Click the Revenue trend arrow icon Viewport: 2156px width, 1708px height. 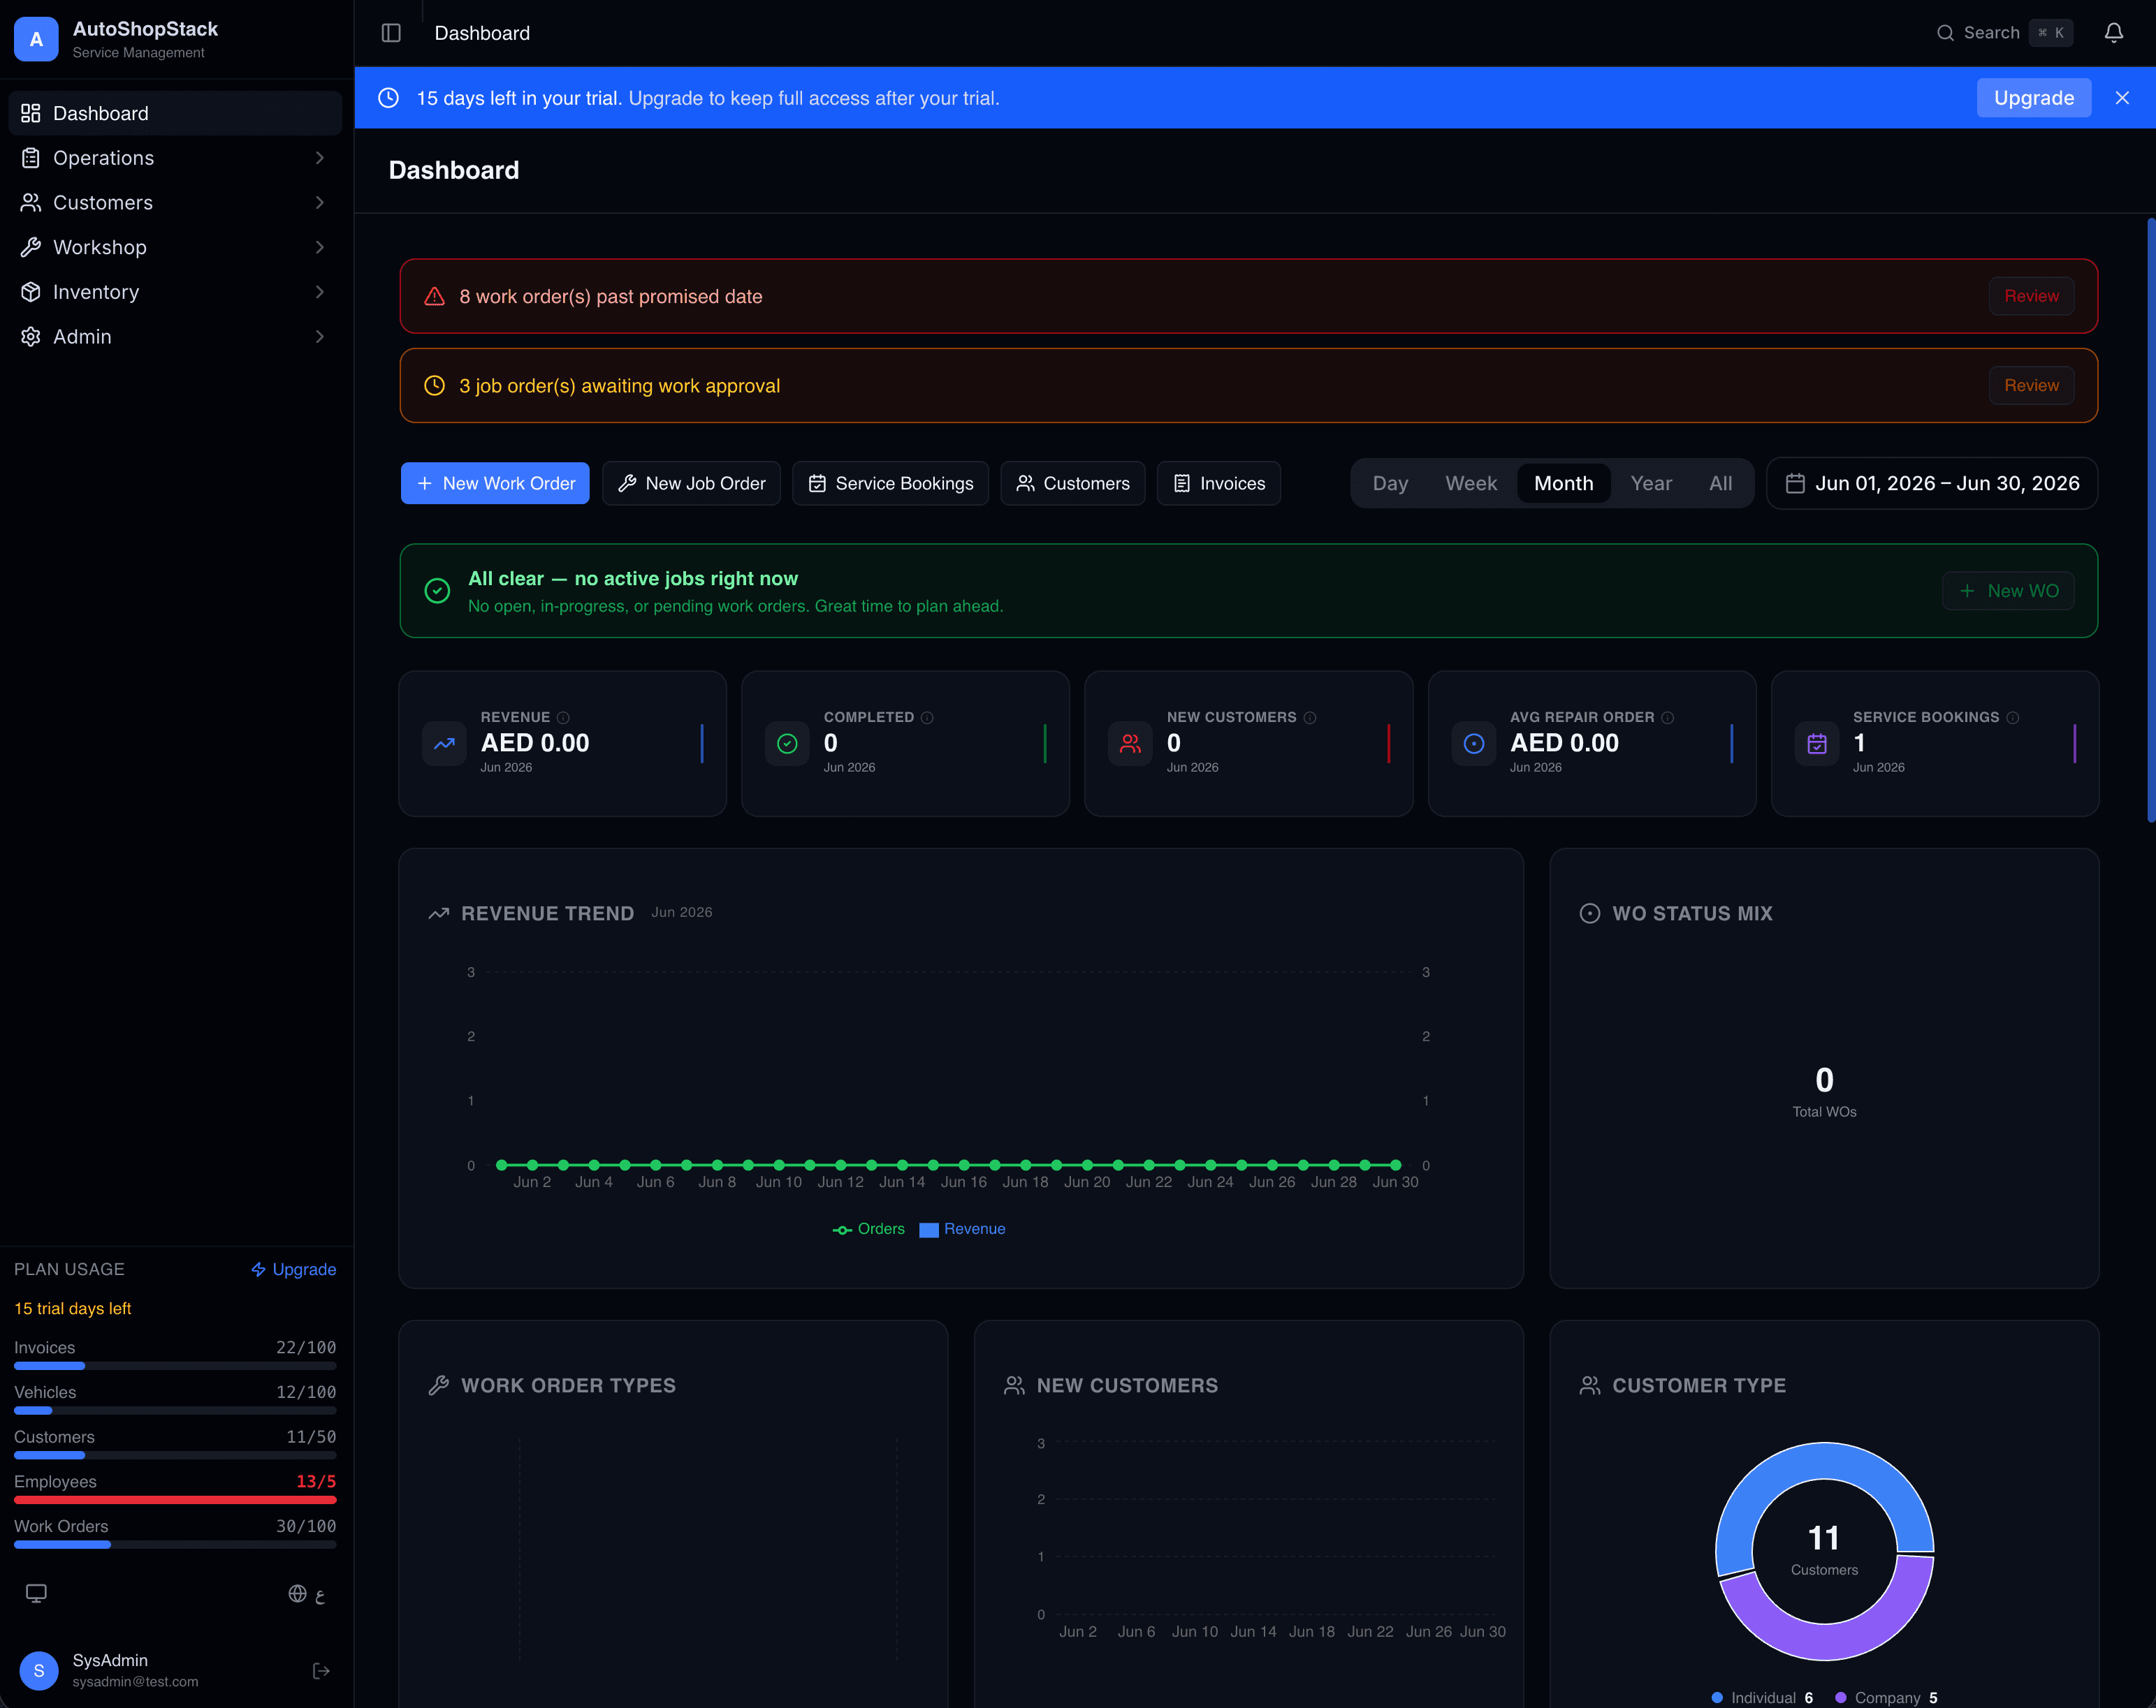coord(444,744)
